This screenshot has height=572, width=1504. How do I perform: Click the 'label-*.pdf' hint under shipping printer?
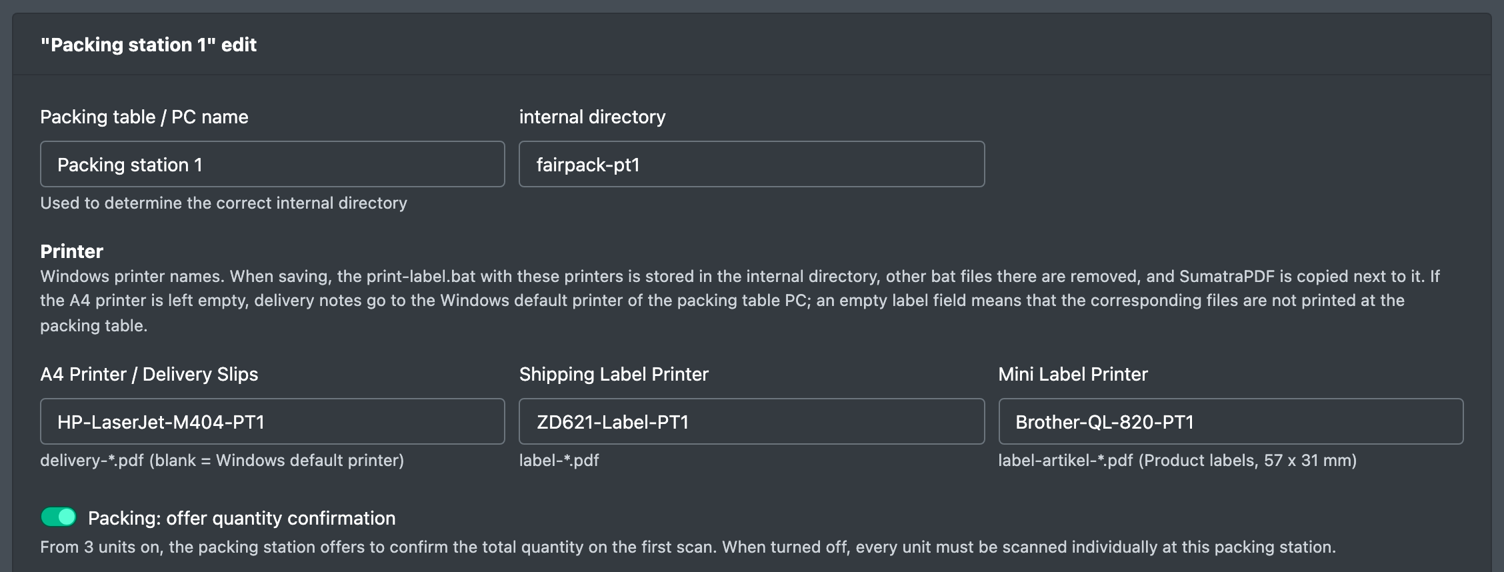[559, 460]
